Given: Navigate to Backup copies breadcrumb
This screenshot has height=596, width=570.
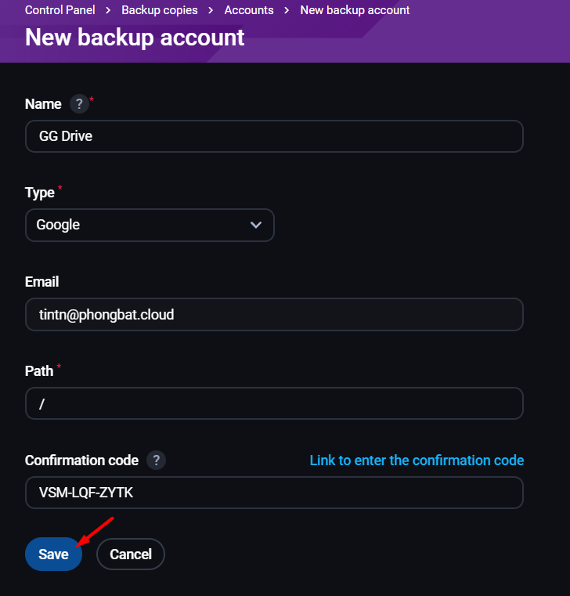Looking at the screenshot, I should click(160, 10).
